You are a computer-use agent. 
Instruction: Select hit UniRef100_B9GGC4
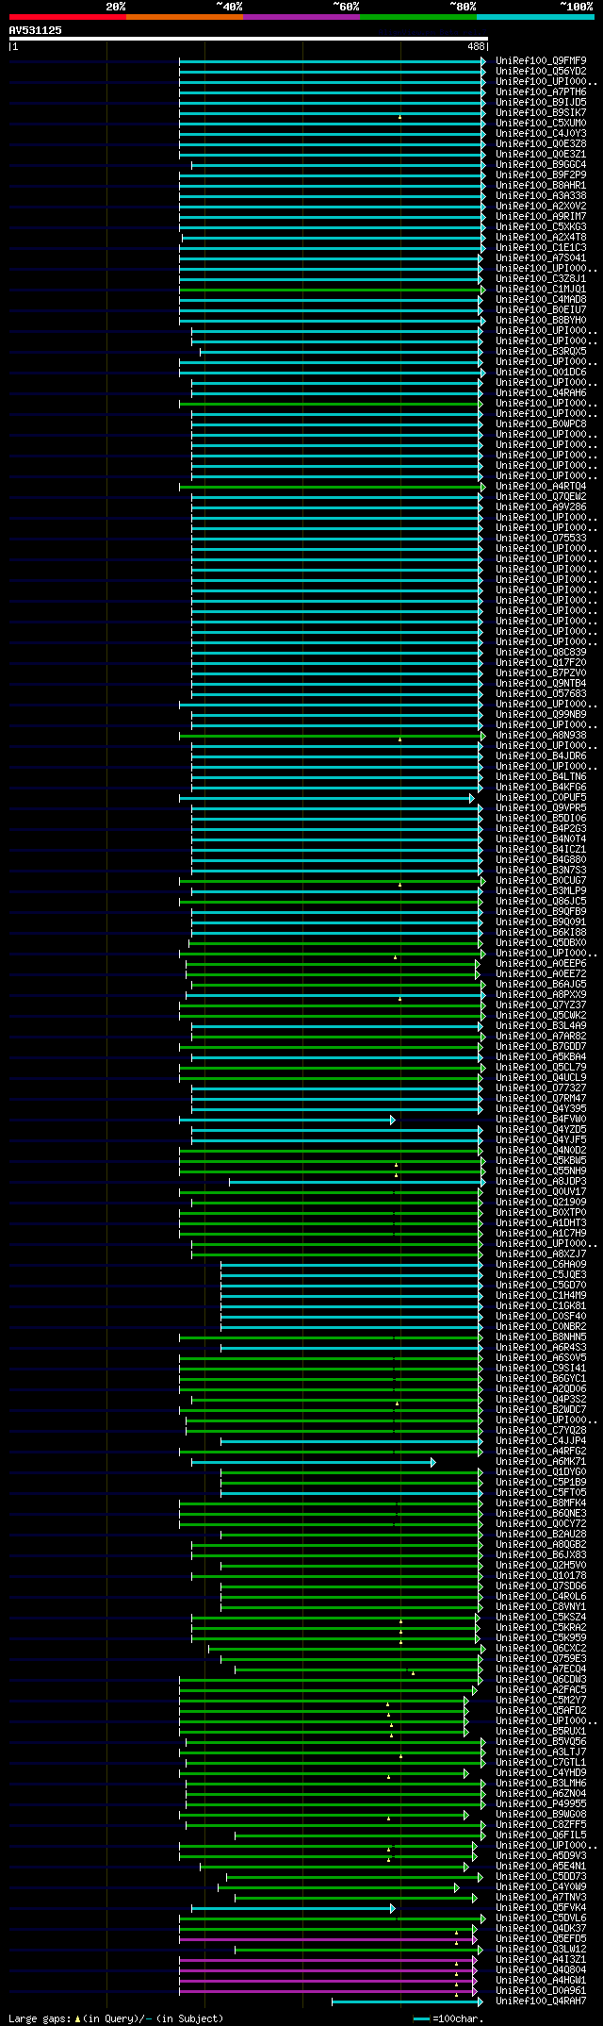[x=541, y=164]
